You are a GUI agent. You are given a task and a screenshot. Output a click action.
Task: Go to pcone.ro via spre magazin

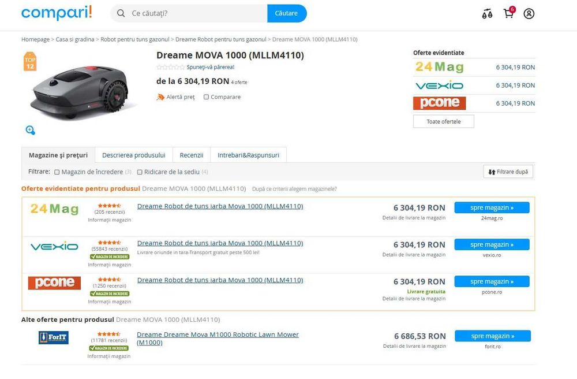[x=492, y=281]
